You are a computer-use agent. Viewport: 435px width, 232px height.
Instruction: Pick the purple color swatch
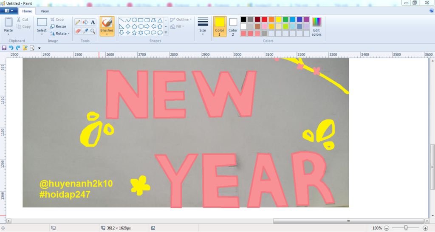[x=307, y=20]
